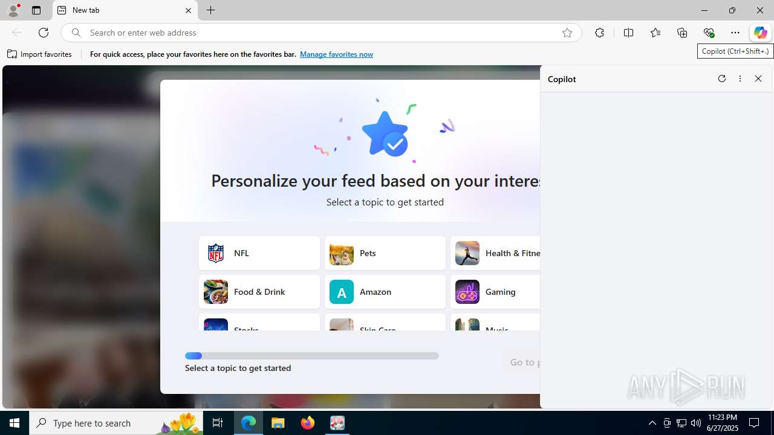
Task: Click the taskbar search box
Action: point(116,423)
